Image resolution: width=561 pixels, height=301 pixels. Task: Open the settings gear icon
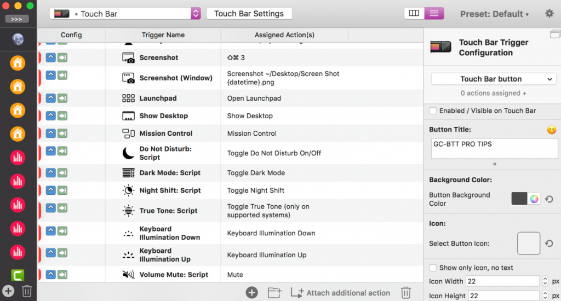coord(549,14)
